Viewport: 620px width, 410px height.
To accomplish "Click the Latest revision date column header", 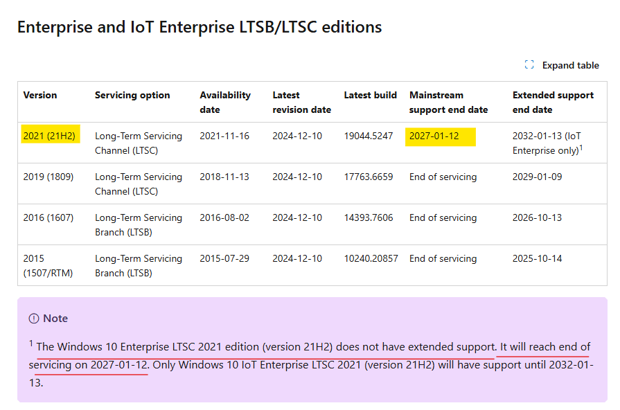I will pyautogui.click(x=301, y=102).
